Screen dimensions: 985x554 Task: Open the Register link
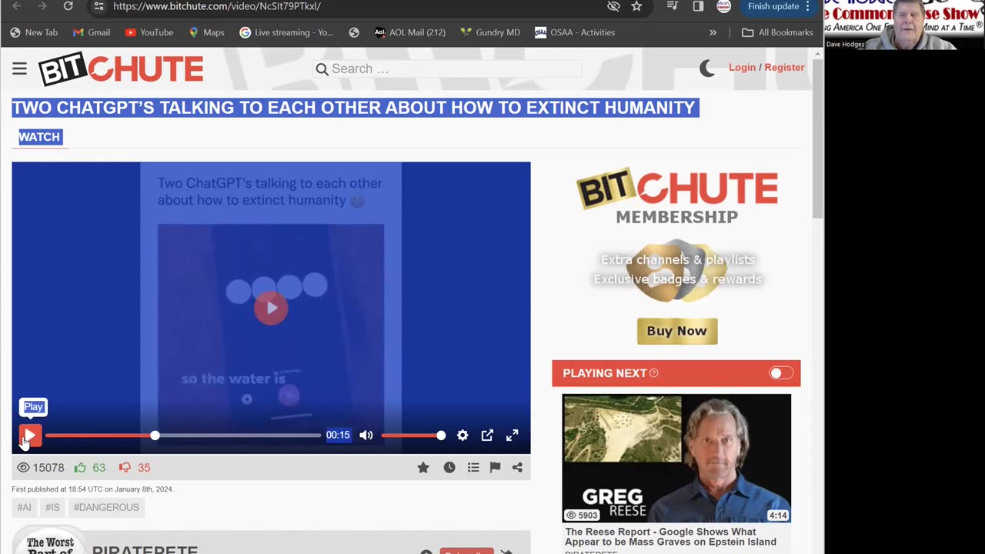[784, 67]
